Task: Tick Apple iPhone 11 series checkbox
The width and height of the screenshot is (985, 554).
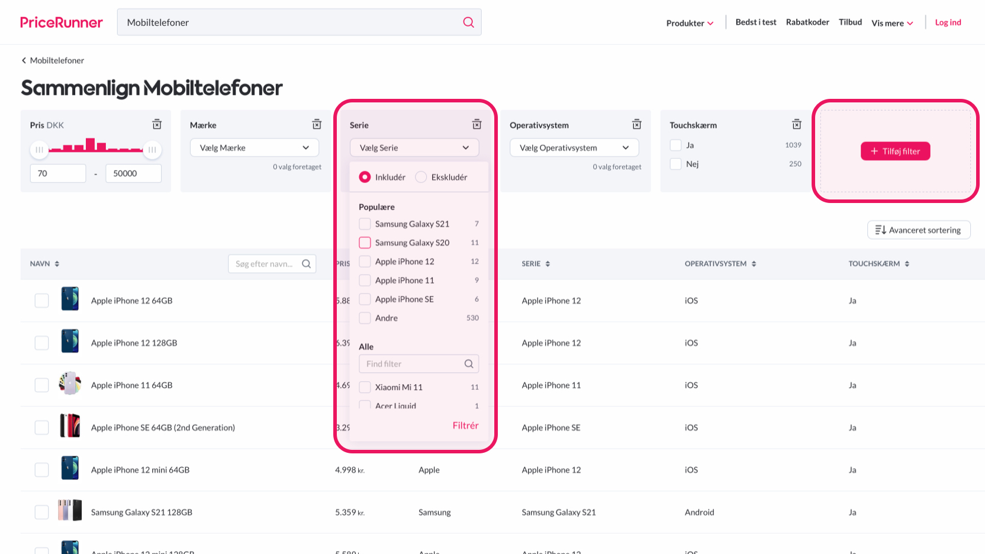Action: (x=365, y=281)
